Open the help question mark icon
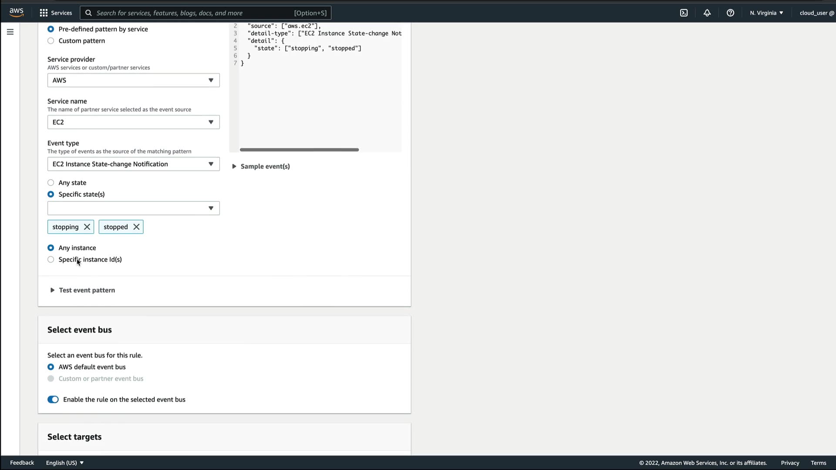Screen dimensions: 836x470 coord(730,13)
